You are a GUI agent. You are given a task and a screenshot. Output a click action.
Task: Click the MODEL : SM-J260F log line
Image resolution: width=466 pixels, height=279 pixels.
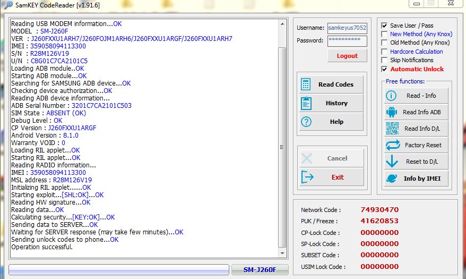(39, 31)
